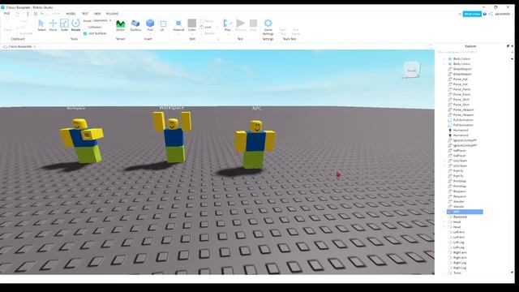Image resolution: width=519 pixels, height=292 pixels.
Task: Activate the Rotate tool
Action: coord(75,25)
